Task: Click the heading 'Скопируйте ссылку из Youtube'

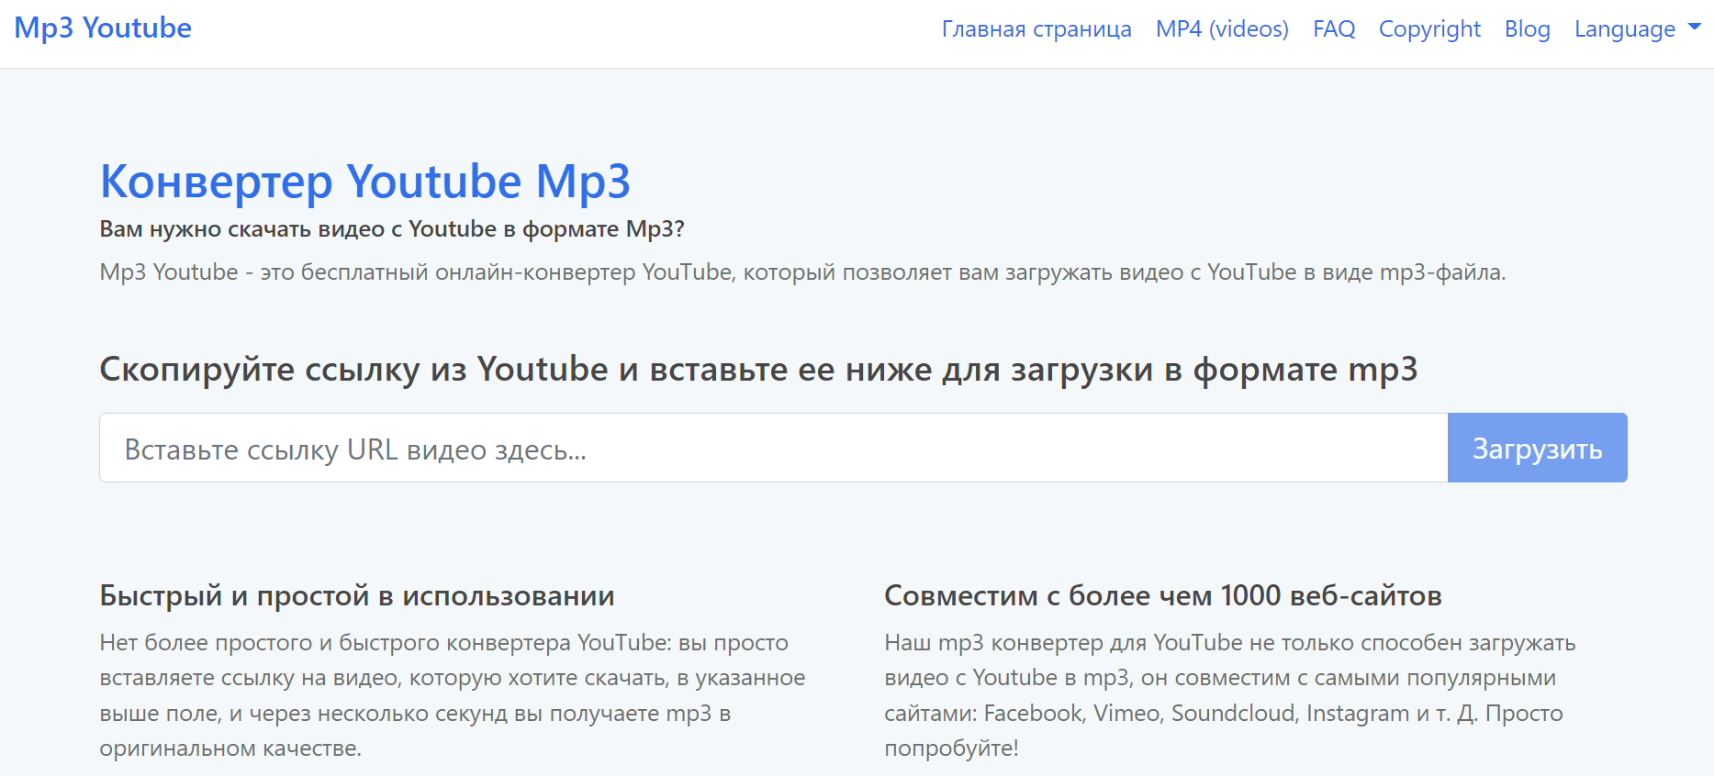Action: [758, 369]
